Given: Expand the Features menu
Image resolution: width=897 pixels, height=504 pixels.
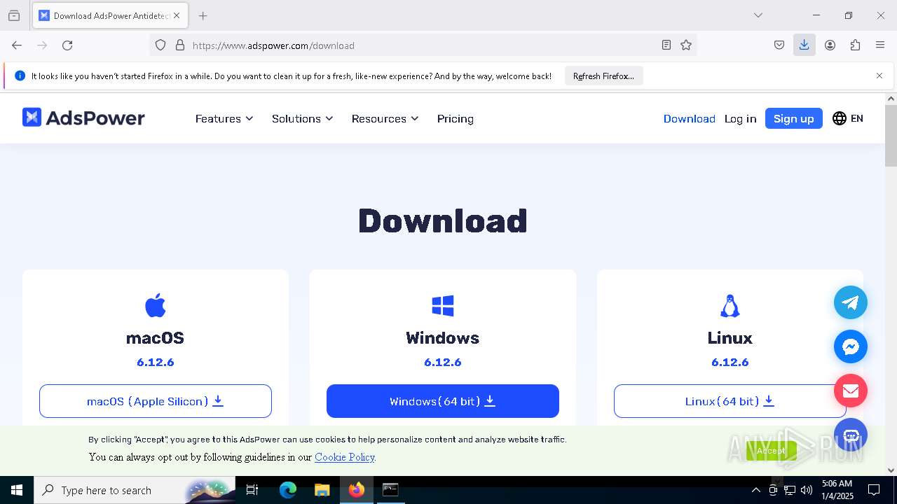Looking at the screenshot, I should (x=224, y=118).
